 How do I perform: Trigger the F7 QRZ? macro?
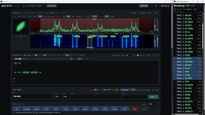[x=76, y=108]
